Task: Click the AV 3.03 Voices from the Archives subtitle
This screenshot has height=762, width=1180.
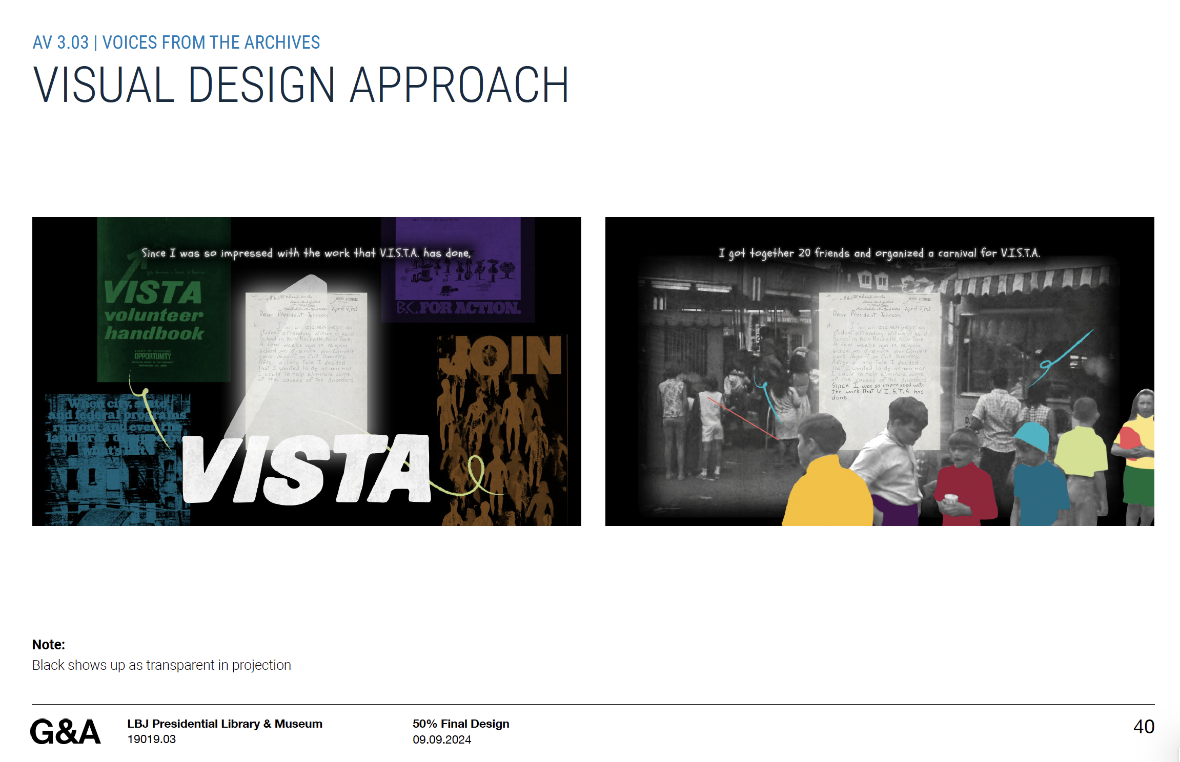Action: pyautogui.click(x=176, y=43)
